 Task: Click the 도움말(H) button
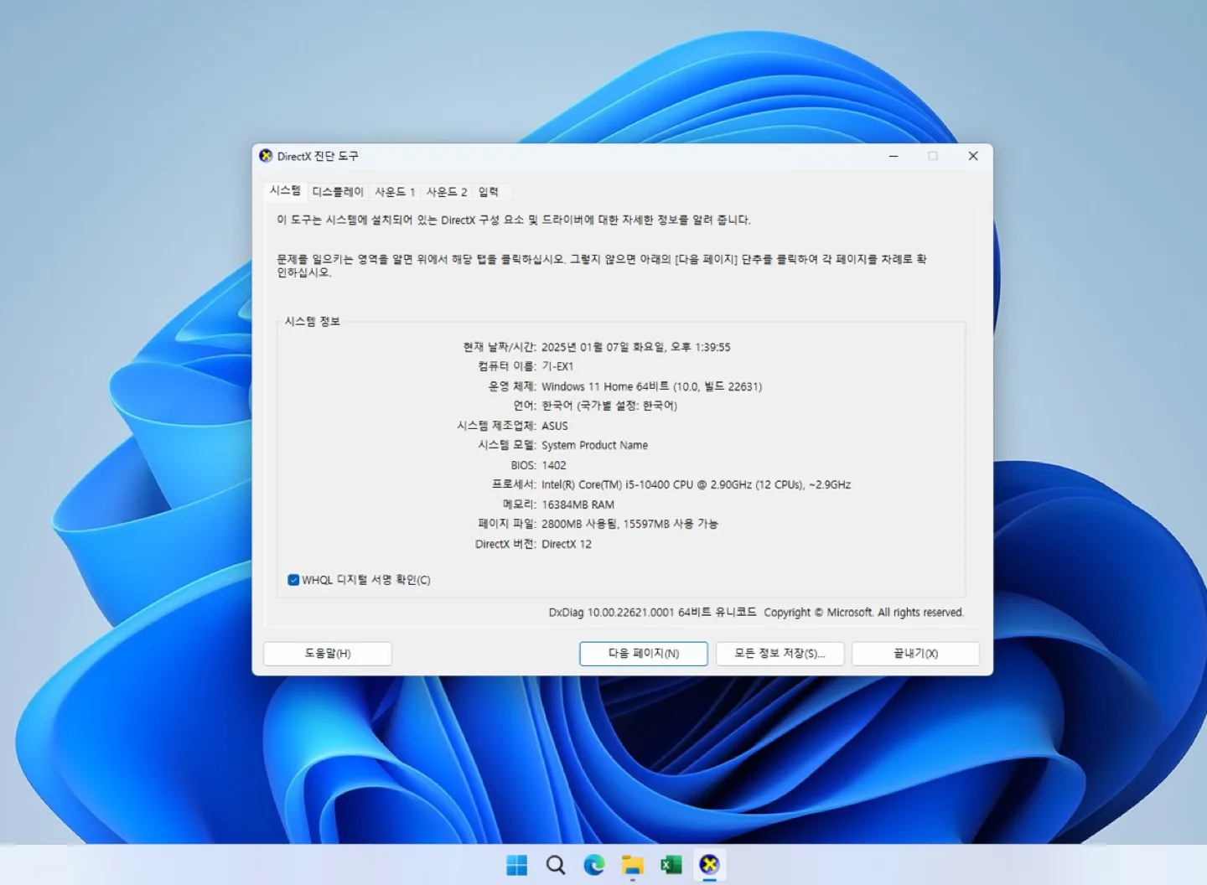(x=328, y=654)
